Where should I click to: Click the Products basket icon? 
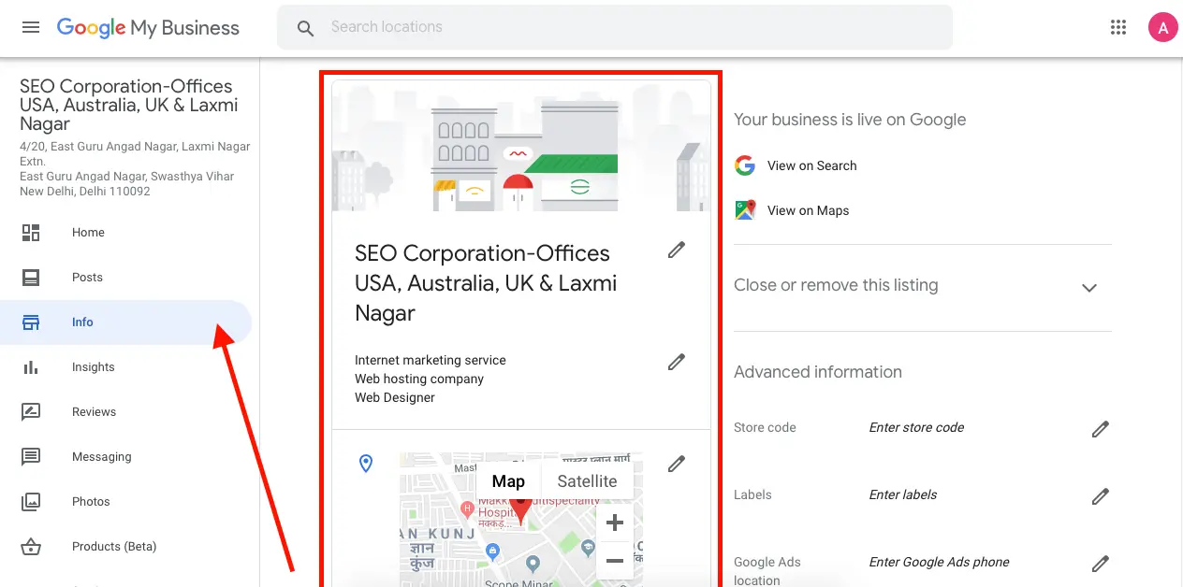(x=31, y=547)
